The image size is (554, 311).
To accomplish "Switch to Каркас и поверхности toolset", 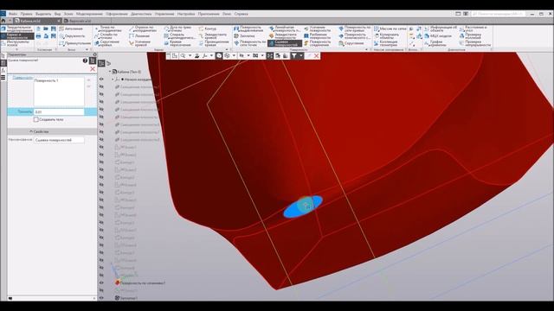I will click(x=17, y=36).
